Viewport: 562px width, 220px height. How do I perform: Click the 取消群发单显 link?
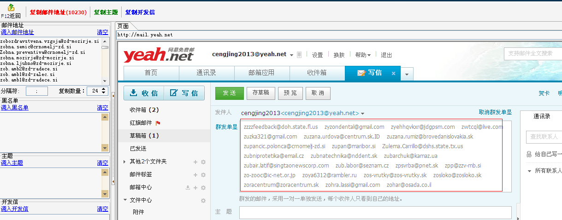click(495, 112)
